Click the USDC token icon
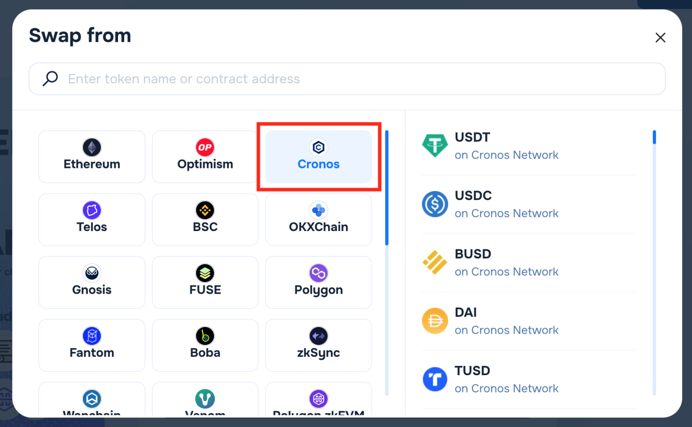 435,204
